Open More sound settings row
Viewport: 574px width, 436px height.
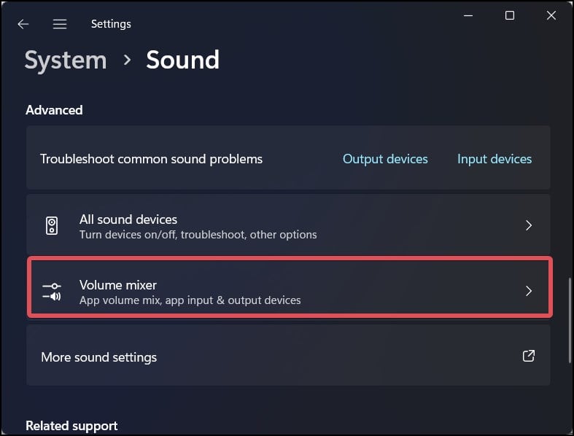click(288, 356)
